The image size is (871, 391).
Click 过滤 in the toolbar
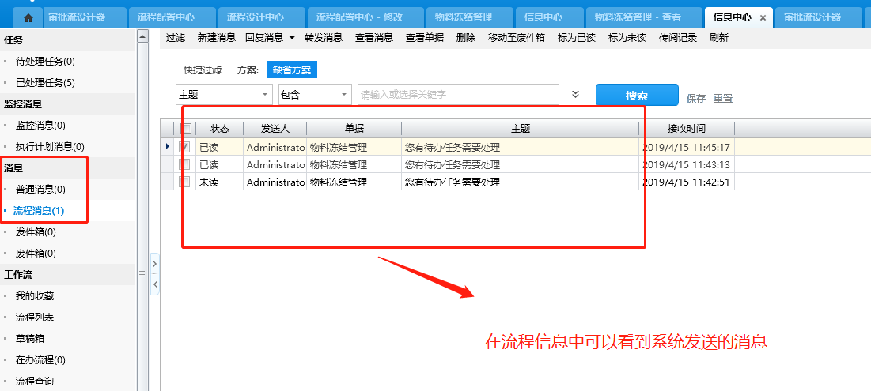(x=176, y=38)
